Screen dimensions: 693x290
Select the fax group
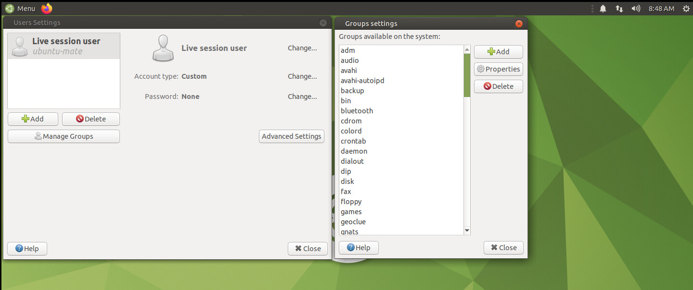pos(401,192)
